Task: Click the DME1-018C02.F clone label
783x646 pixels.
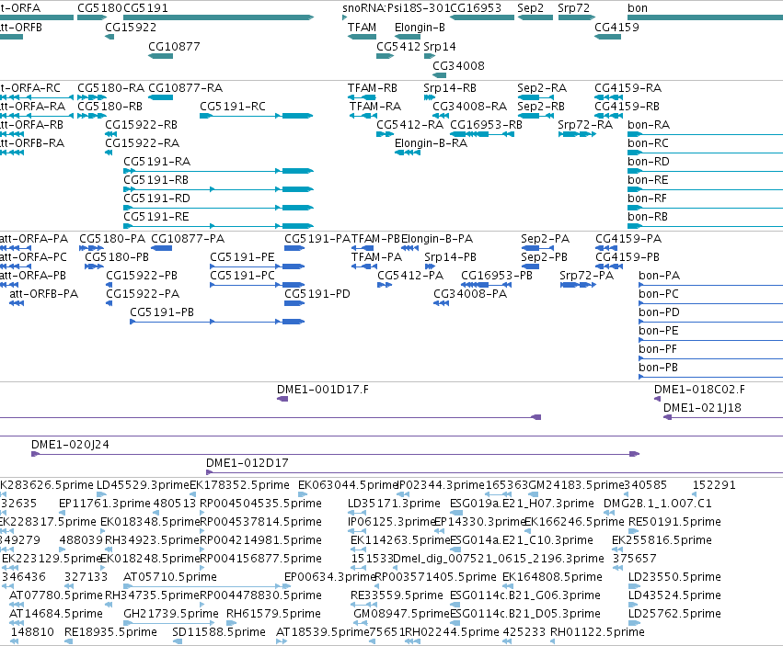Action: click(x=699, y=390)
